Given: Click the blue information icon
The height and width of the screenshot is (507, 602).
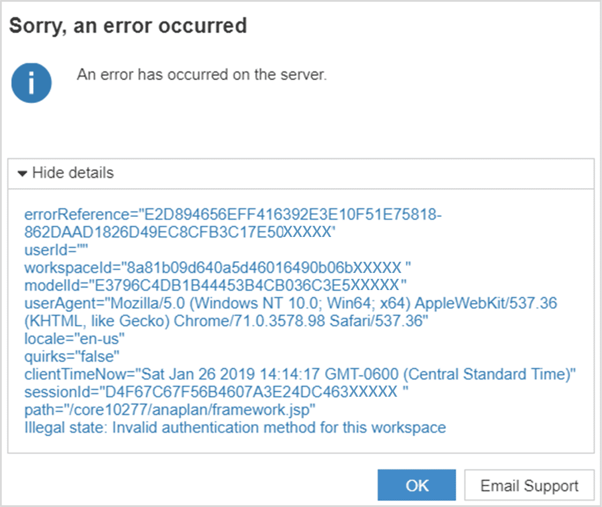Looking at the screenshot, I should click(31, 83).
